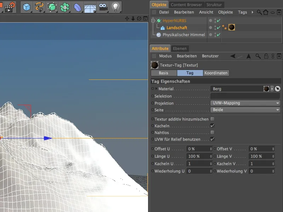Open the material field small arrow menu

pyautogui.click(x=272, y=89)
